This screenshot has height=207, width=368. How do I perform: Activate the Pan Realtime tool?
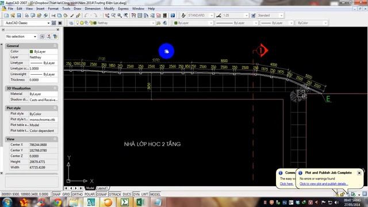[x=107, y=16]
